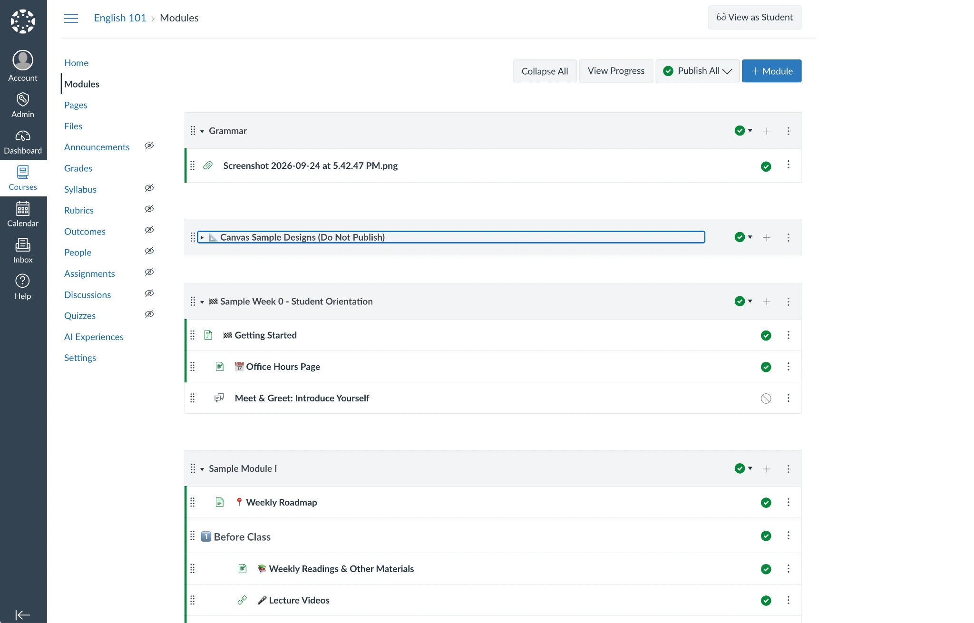Click the View Progress button
Image resolution: width=974 pixels, height=623 pixels.
pyautogui.click(x=616, y=71)
